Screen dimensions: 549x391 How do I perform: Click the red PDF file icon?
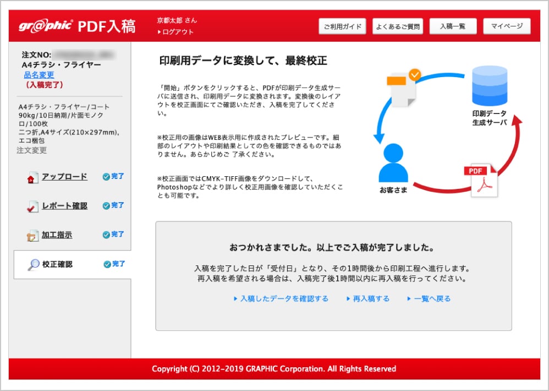(x=483, y=180)
